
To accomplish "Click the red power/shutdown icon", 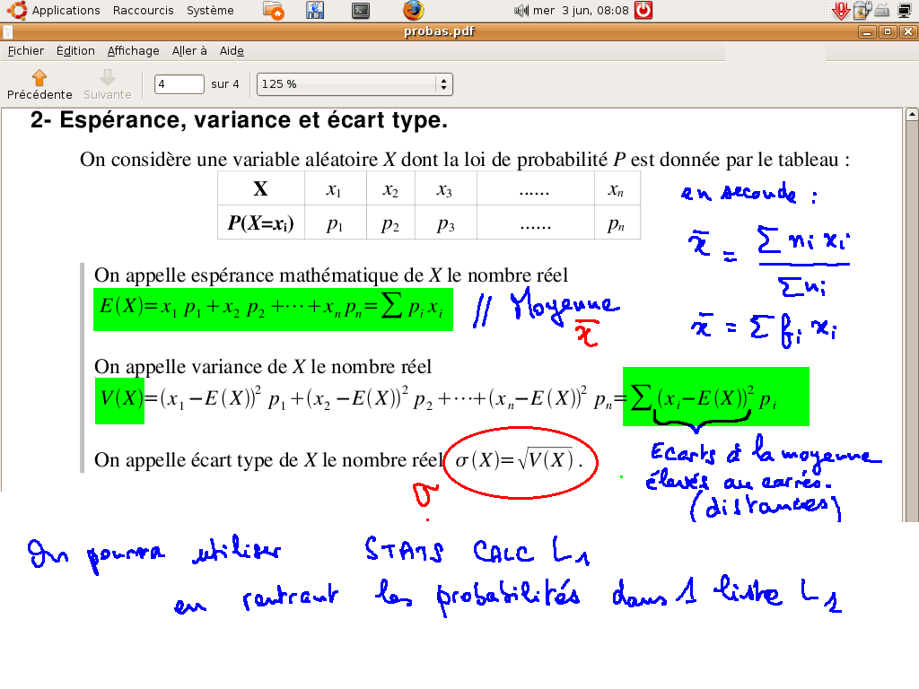I will point(643,10).
